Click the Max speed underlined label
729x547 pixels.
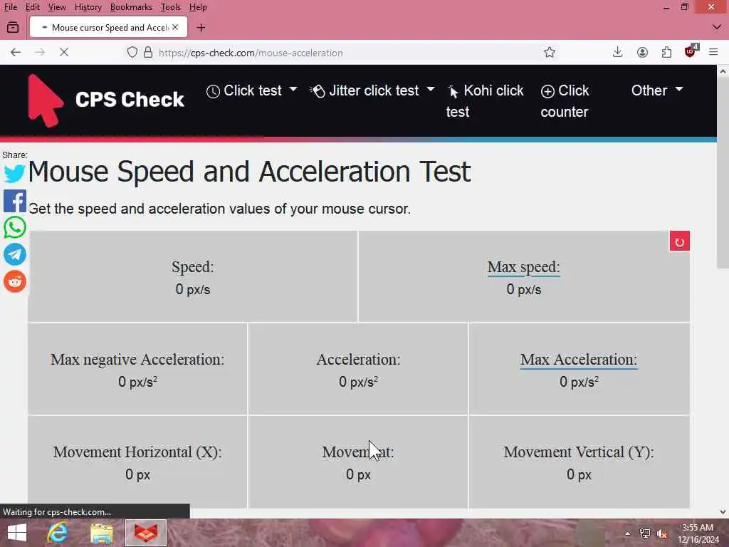523,267
